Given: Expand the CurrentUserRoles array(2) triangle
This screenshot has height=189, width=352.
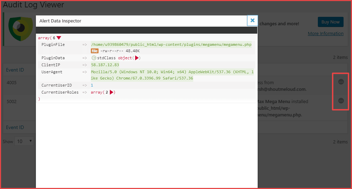Looking at the screenshot, I should click(x=112, y=92).
